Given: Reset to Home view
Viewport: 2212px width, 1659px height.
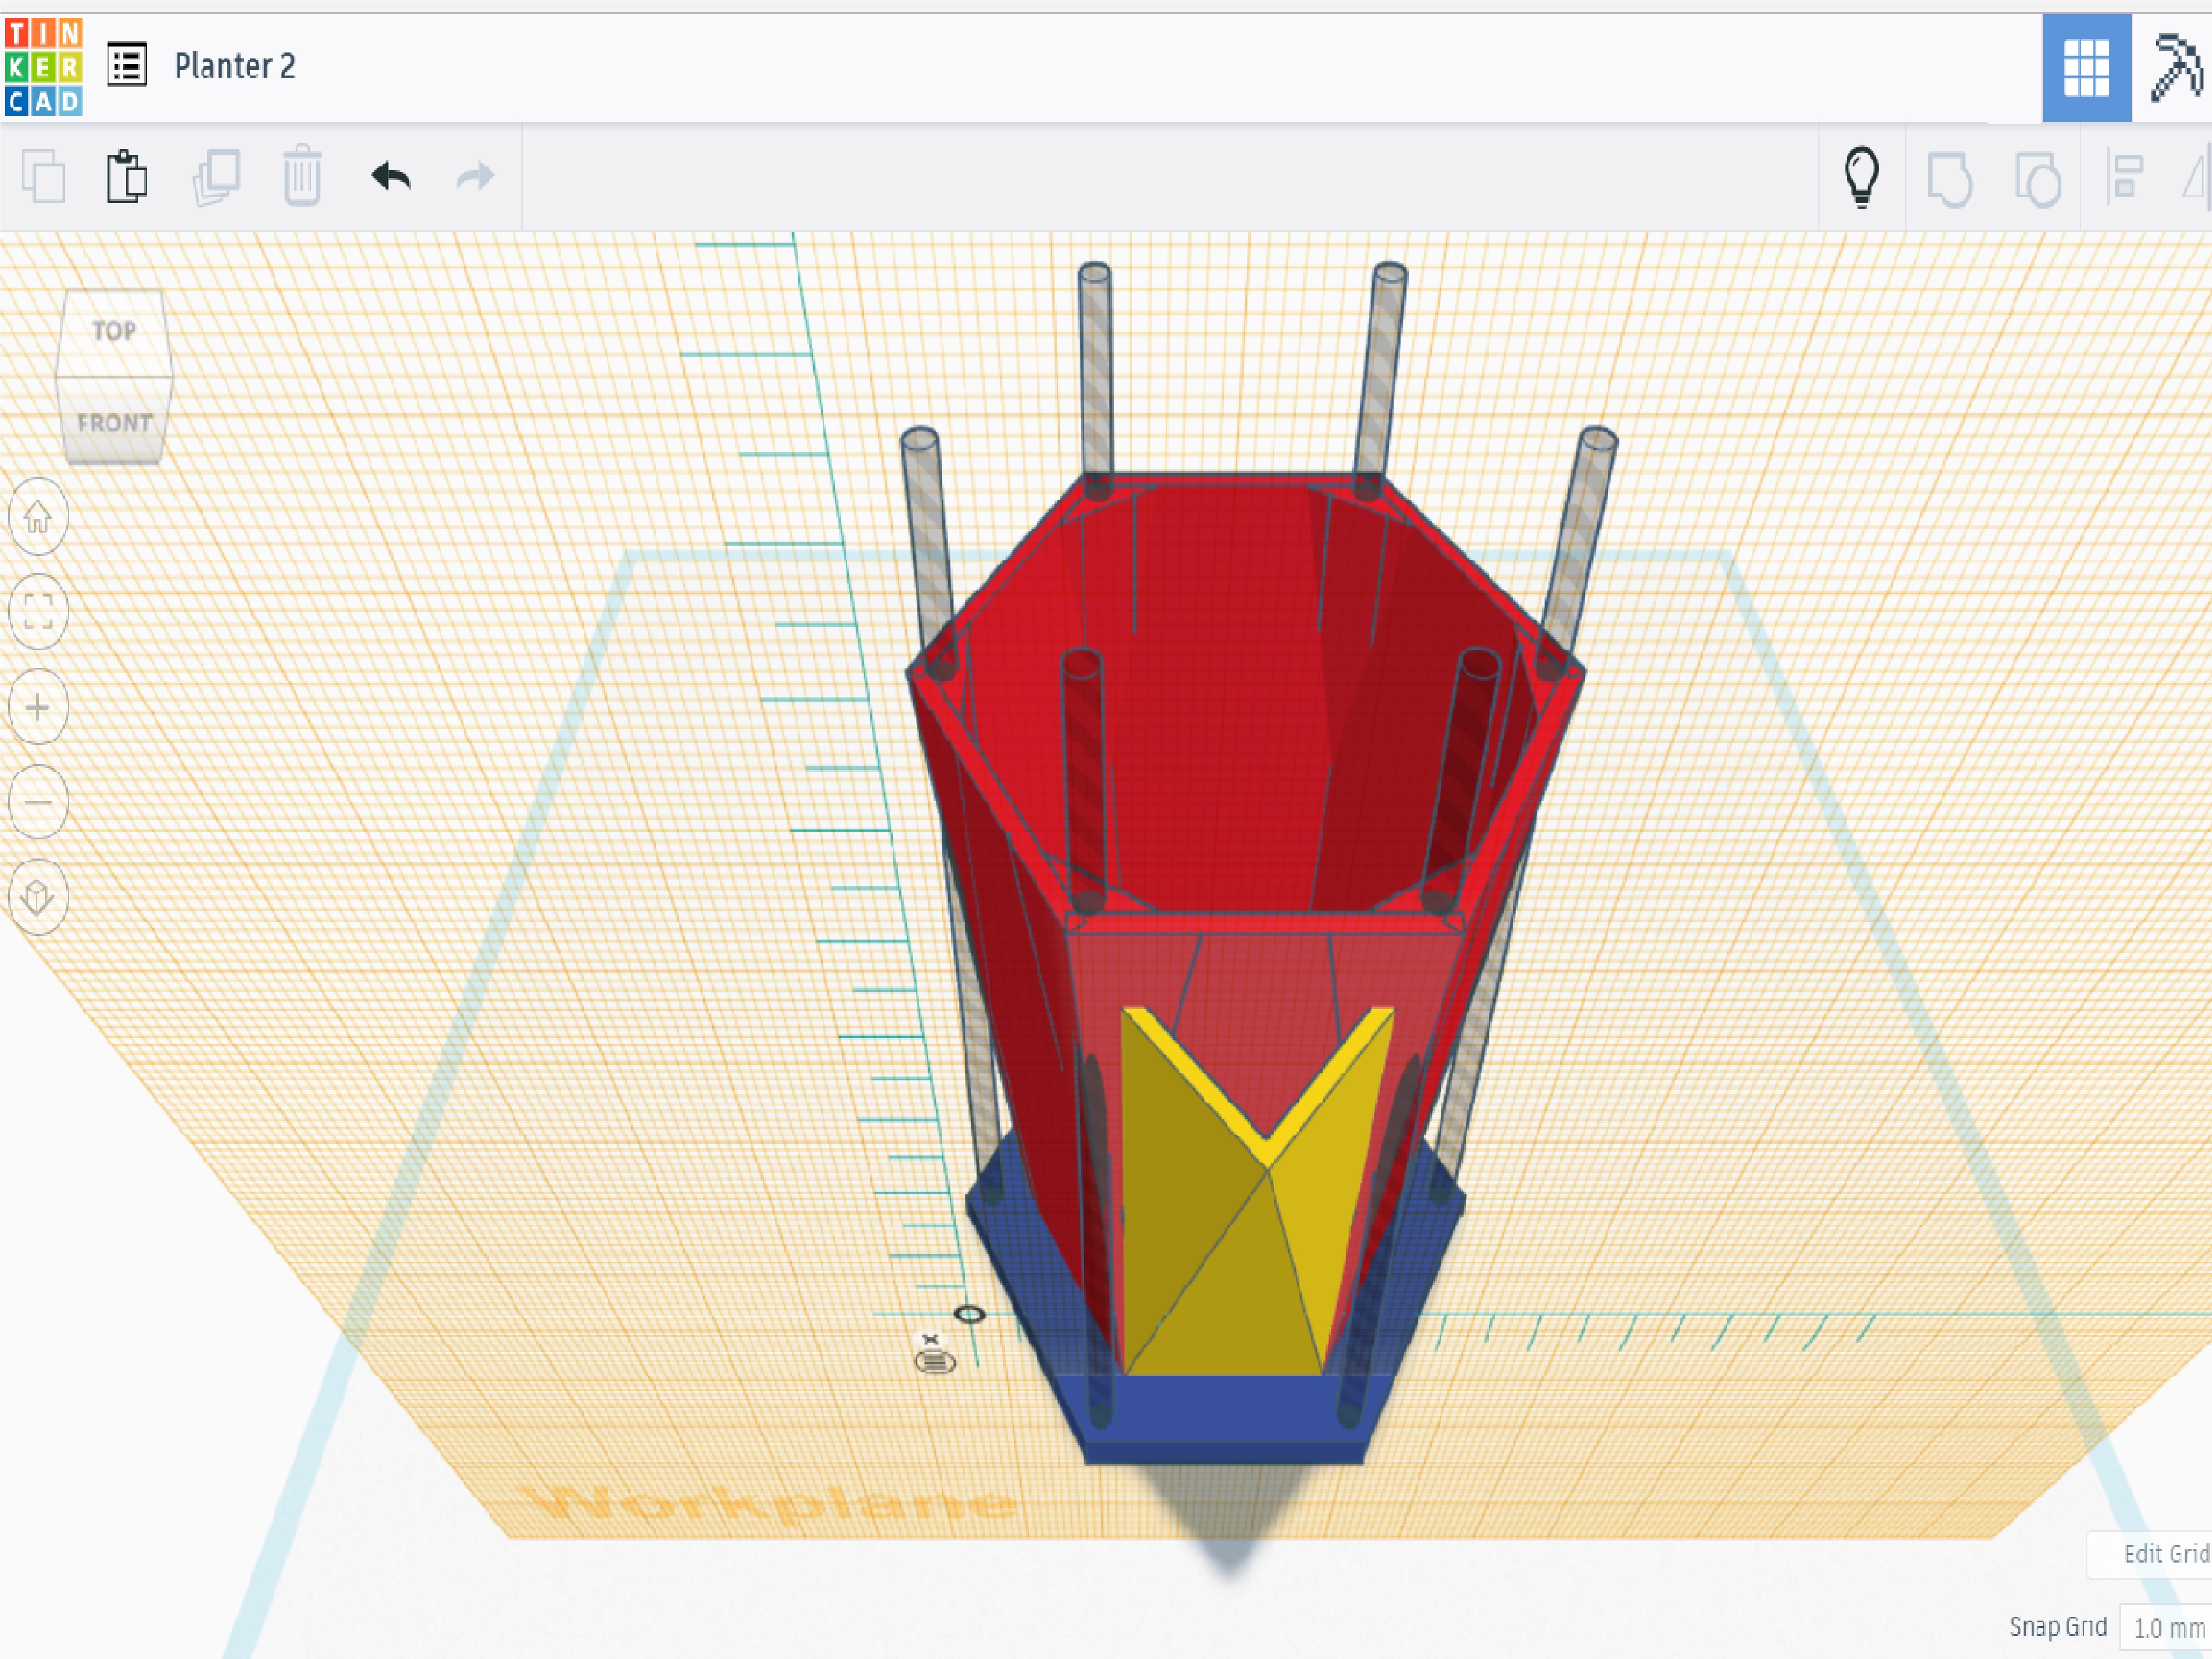Looking at the screenshot, I should pyautogui.click(x=38, y=516).
